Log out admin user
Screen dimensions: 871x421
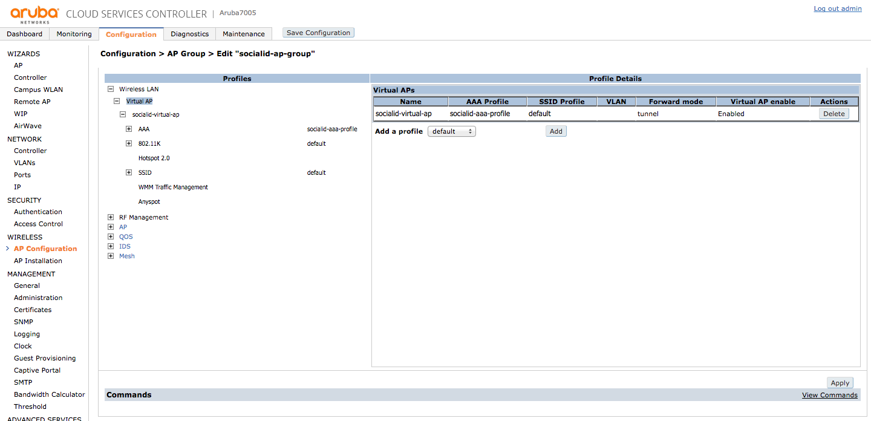pyautogui.click(x=837, y=8)
